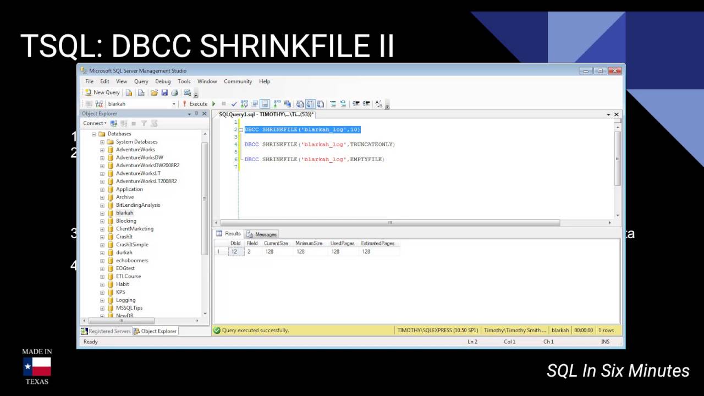This screenshot has height=396, width=704.
Task: Uncomment the selected lines icon
Action: click(x=343, y=103)
